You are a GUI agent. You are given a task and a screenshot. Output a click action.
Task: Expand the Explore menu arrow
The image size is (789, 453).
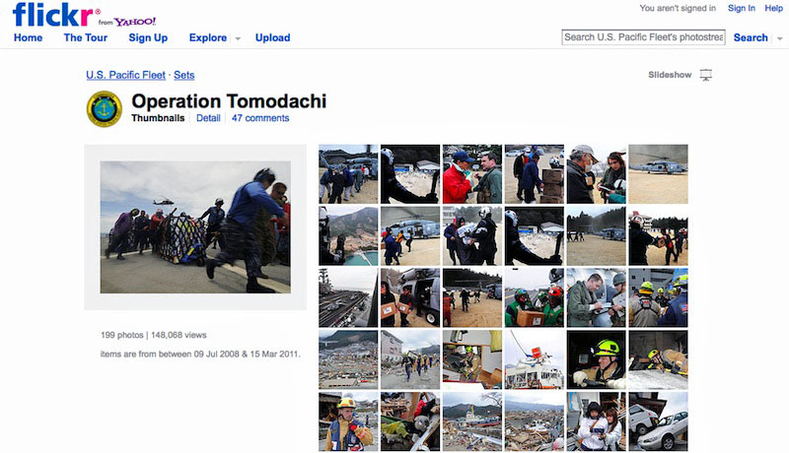(238, 38)
